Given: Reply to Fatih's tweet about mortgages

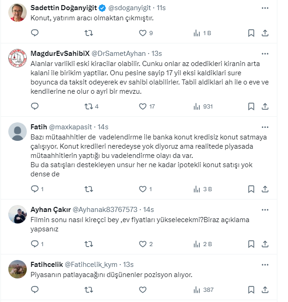Looking at the screenshot, I should pyautogui.click(x=35, y=188).
